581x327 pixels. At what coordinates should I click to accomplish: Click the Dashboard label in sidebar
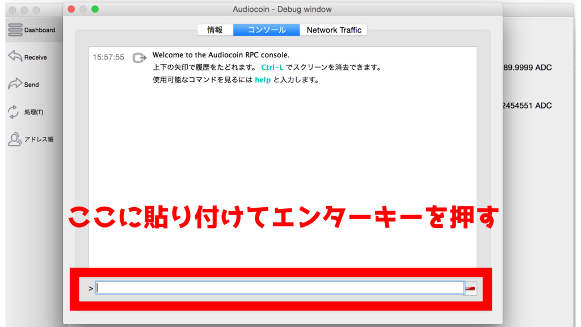click(x=40, y=30)
